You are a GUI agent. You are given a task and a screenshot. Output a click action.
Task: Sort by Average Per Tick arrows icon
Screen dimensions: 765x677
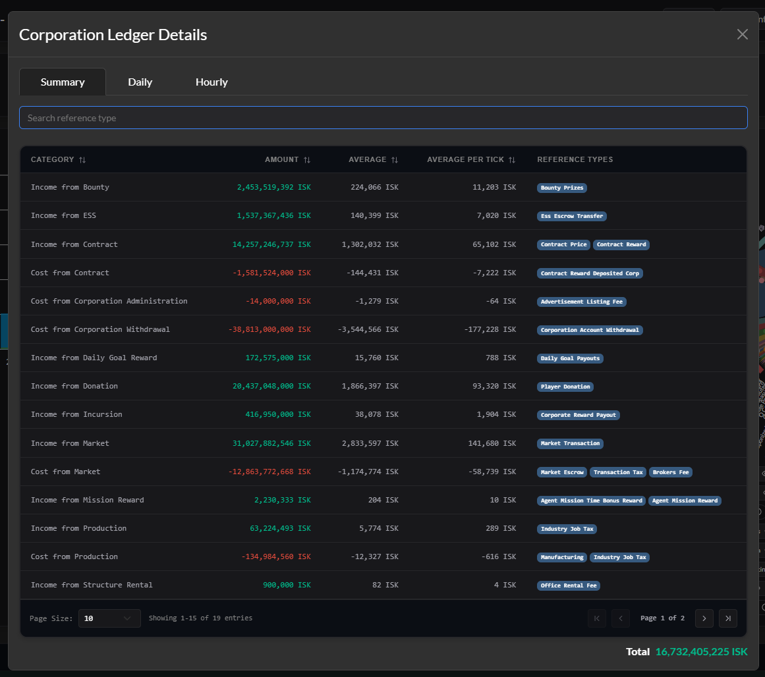click(x=512, y=160)
